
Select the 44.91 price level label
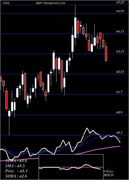[x=120, y=11]
